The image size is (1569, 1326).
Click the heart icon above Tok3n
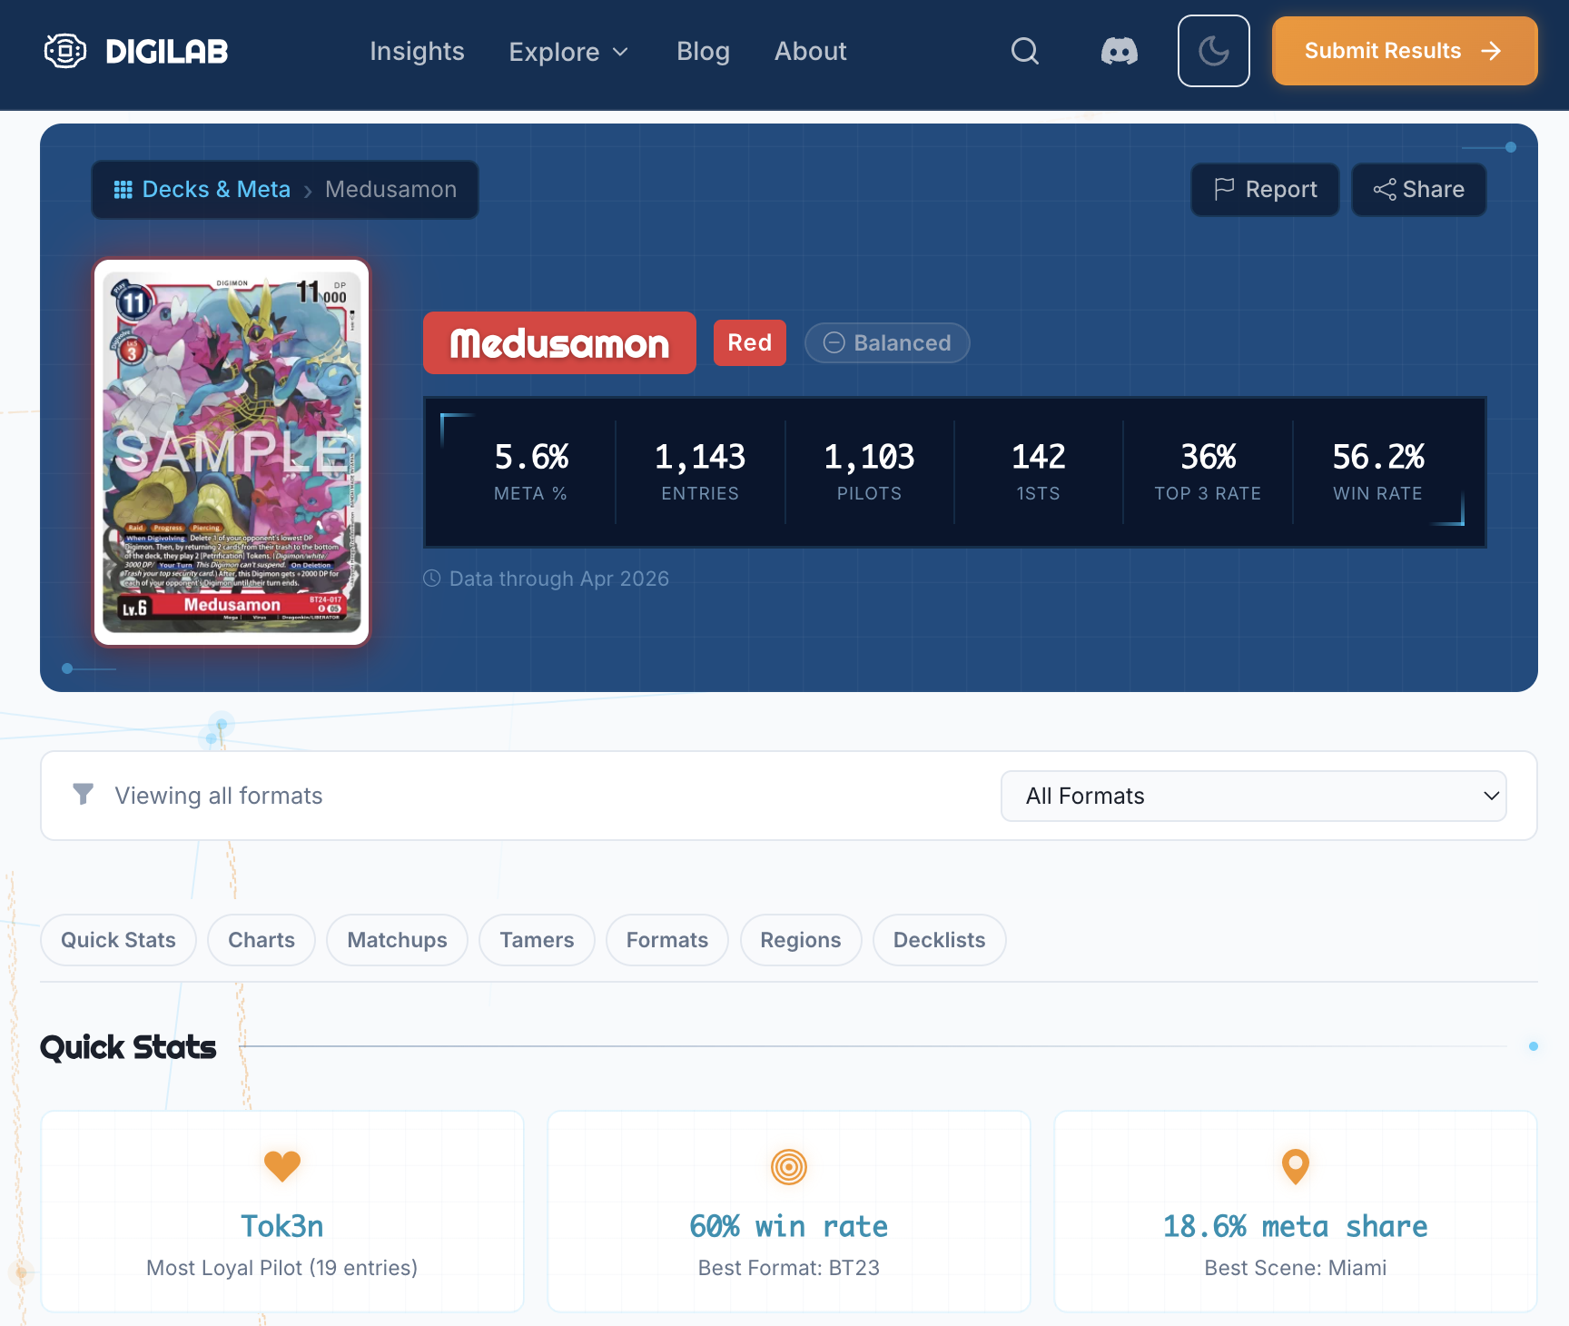coord(282,1166)
